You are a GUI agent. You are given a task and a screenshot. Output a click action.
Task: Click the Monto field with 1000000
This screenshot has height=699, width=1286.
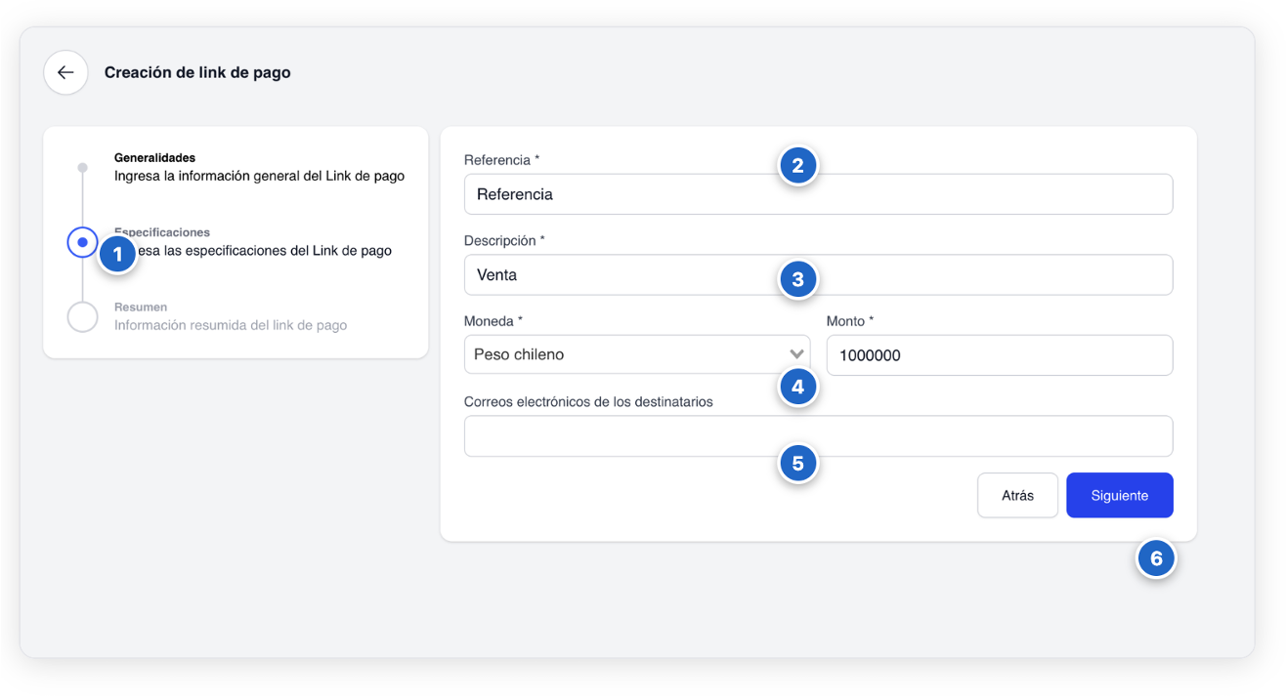(x=1000, y=355)
